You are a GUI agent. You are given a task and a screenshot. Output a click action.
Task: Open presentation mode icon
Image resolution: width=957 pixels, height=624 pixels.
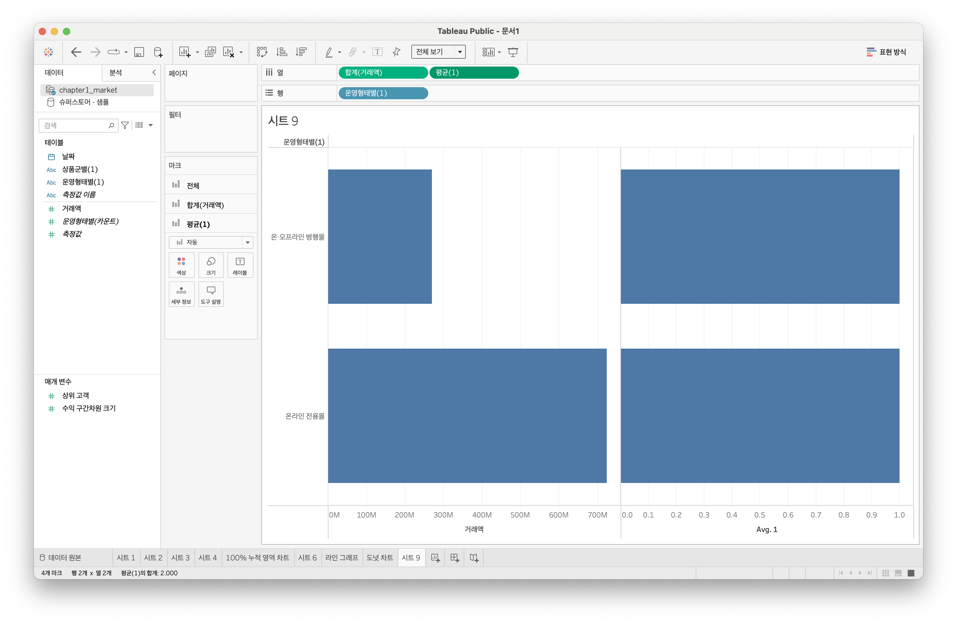pos(513,52)
